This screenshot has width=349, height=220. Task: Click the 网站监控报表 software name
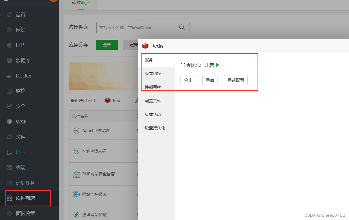94,194
